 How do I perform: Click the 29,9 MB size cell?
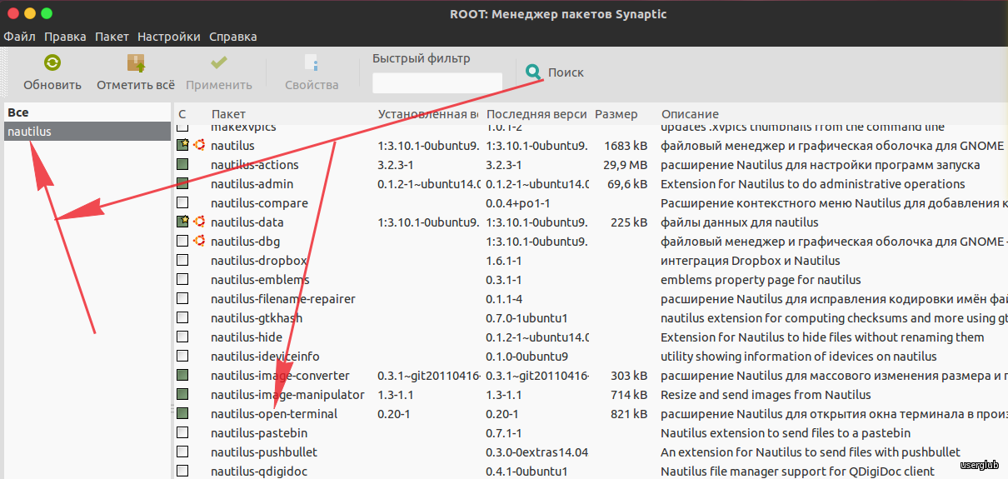[625, 165]
